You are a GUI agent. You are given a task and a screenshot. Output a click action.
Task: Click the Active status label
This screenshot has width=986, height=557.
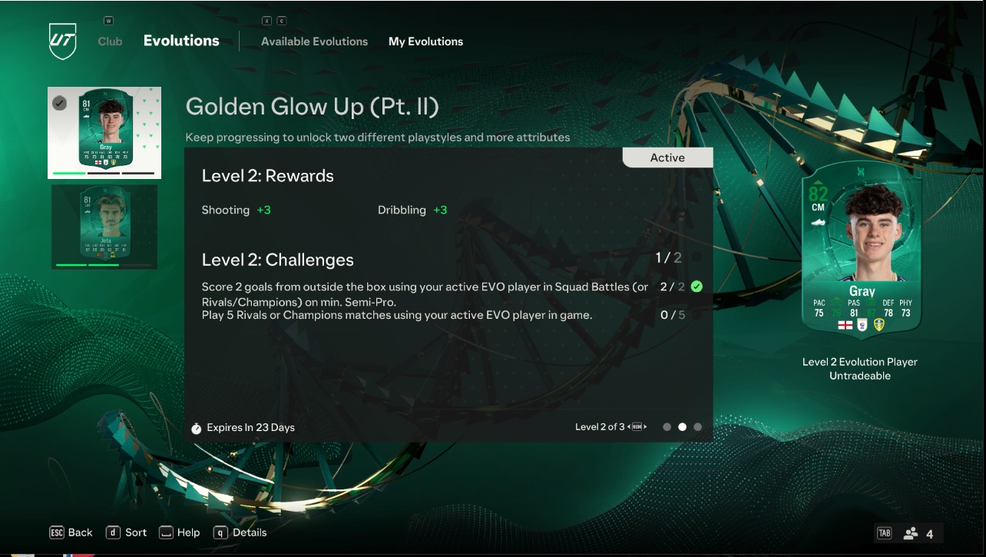point(667,157)
